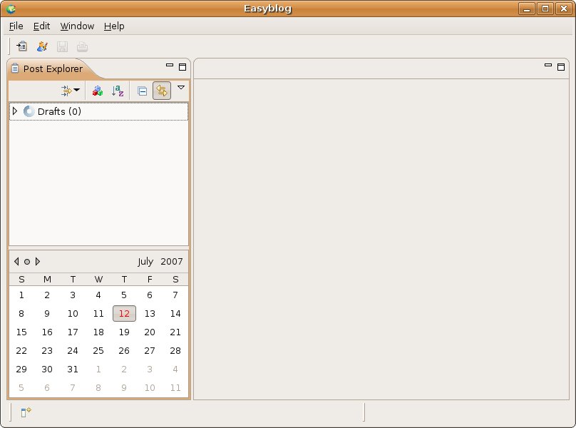Select July 14 in the calendar
Image resolution: width=576 pixels, height=428 pixels.
175,314
